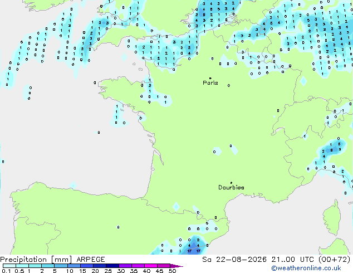The width and height of the screenshot is (353, 273).
Task: Click the Dourbies location dot marker
Action: [x=231, y=183]
